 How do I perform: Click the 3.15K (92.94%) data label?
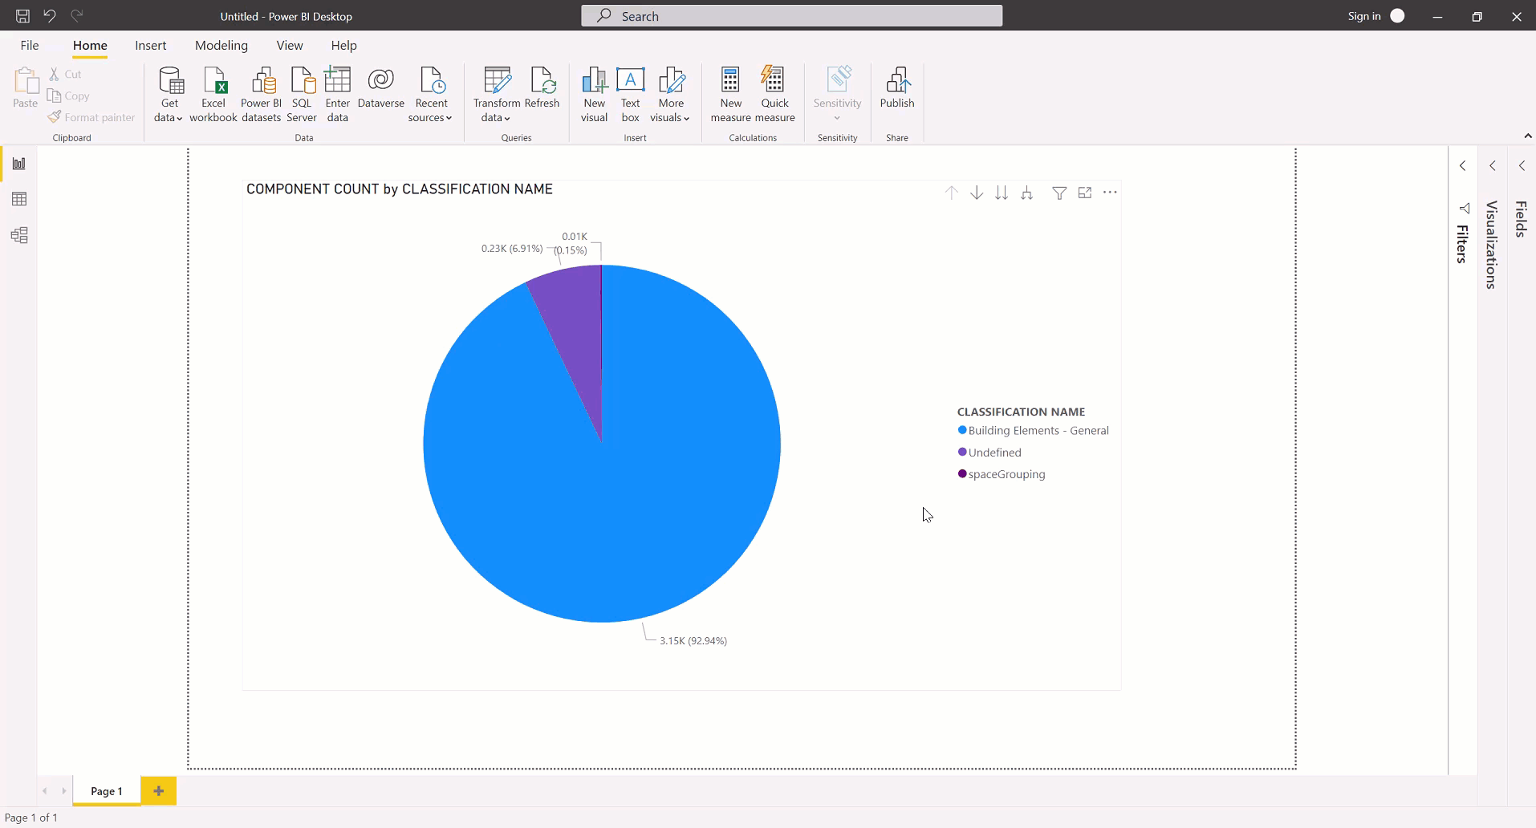point(693,641)
